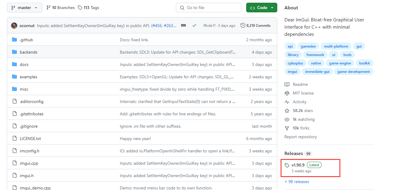
Task: Click the stars icon in About
Action: pyautogui.click(x=287, y=111)
